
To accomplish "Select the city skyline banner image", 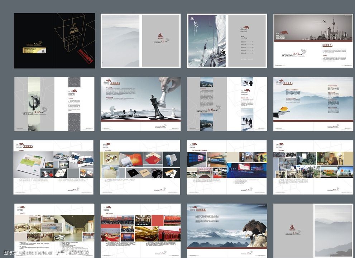I will tap(309, 29).
